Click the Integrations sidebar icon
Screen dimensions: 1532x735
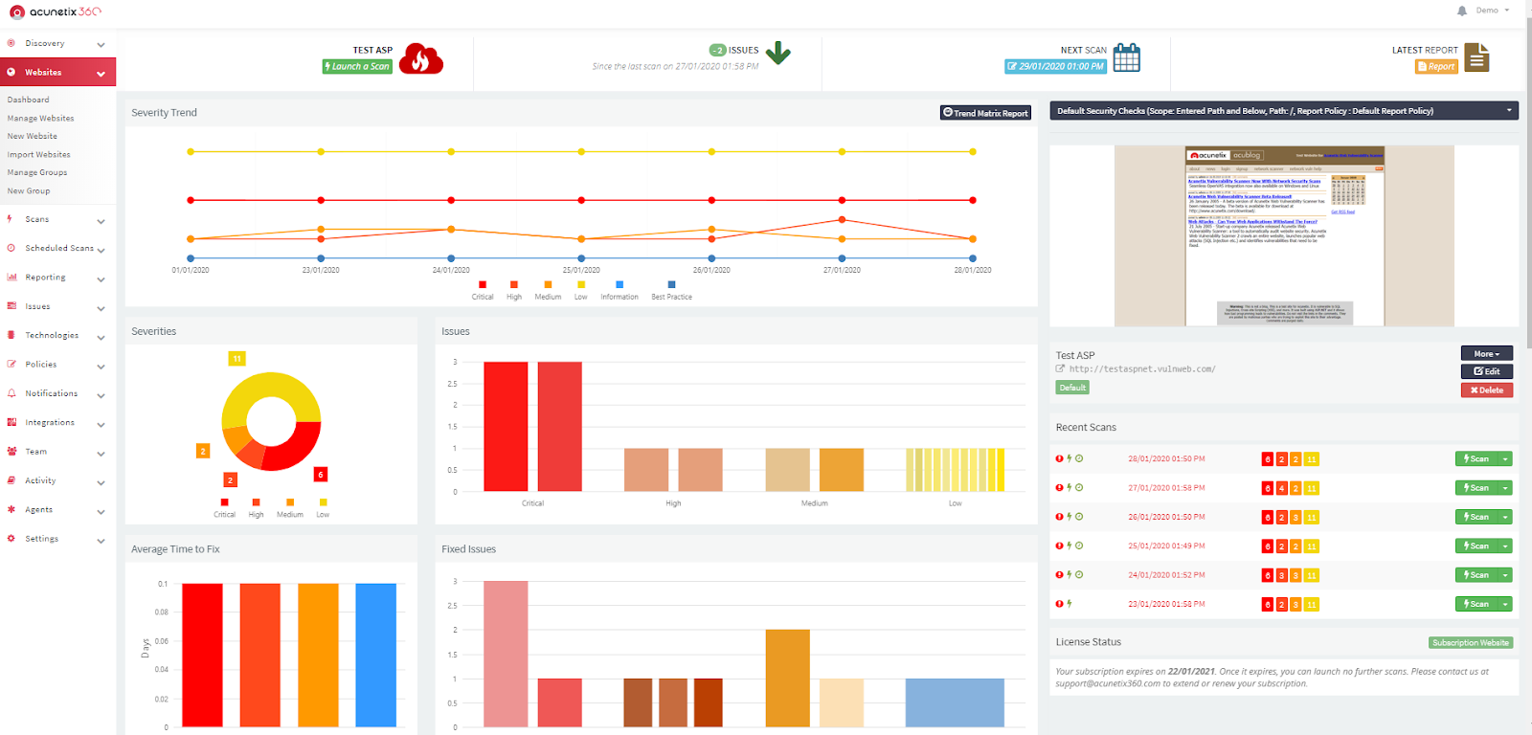11,422
